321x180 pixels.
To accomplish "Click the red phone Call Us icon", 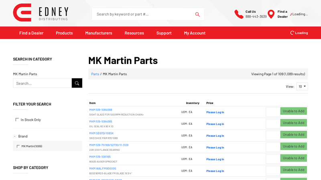I will [239, 14].
